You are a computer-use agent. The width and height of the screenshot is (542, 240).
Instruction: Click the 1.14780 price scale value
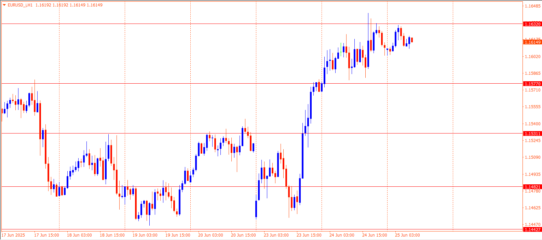(533, 191)
